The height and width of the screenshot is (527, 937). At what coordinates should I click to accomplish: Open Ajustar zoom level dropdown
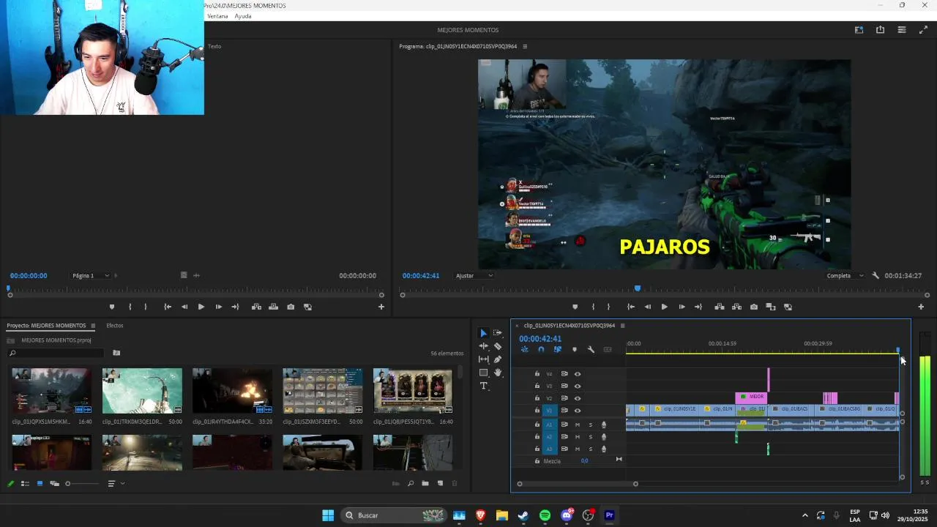coord(474,276)
